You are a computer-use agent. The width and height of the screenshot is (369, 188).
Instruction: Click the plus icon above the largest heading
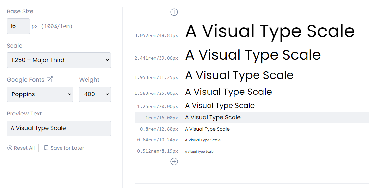tap(174, 12)
